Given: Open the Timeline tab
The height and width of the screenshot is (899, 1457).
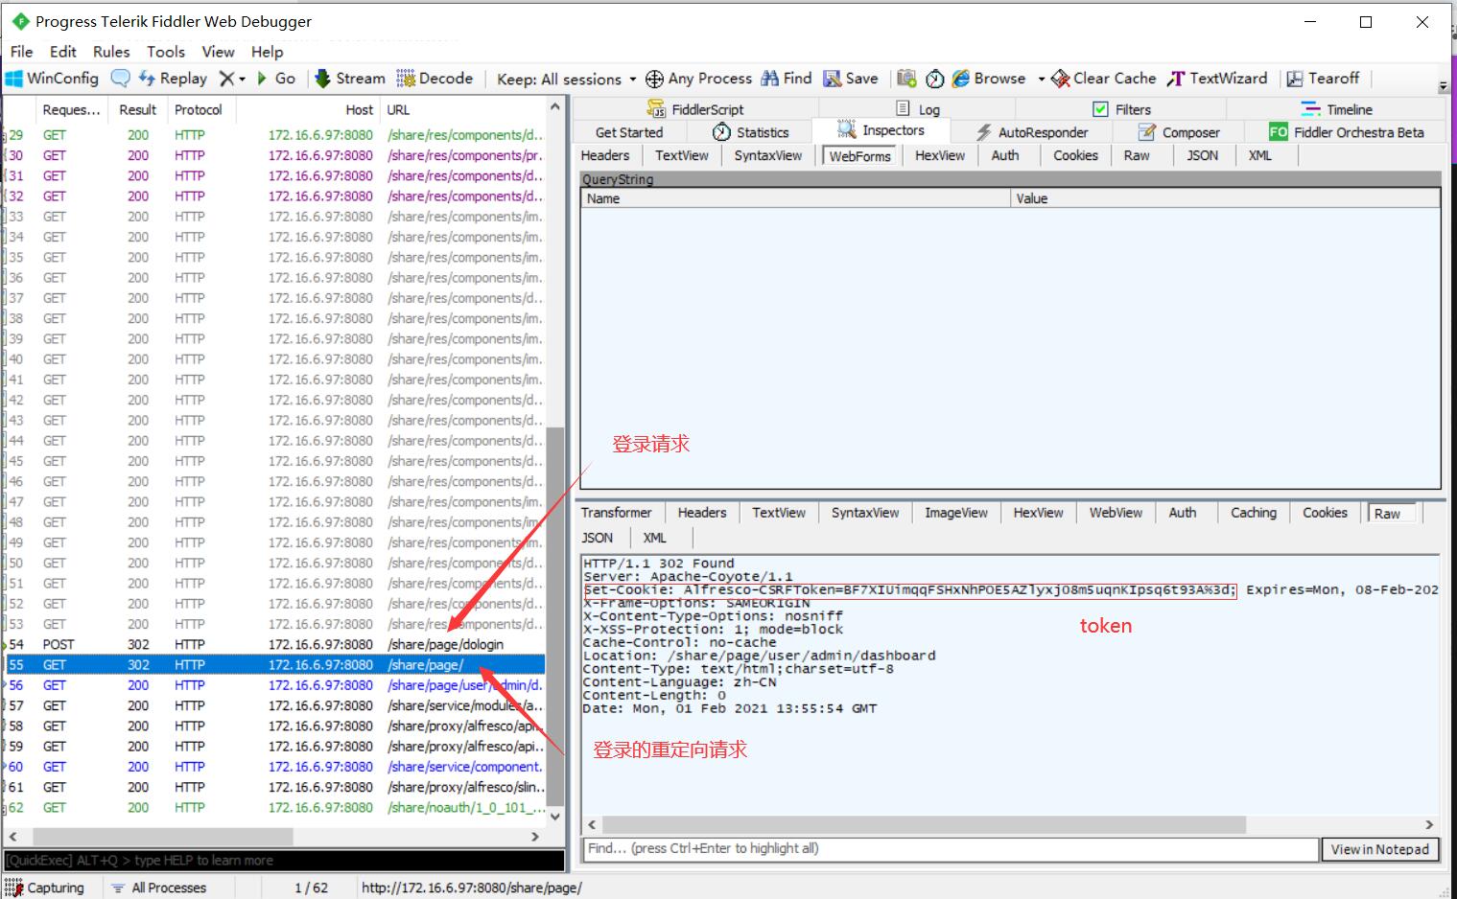Looking at the screenshot, I should point(1336,109).
